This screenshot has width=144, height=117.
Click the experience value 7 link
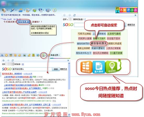point(85,19)
